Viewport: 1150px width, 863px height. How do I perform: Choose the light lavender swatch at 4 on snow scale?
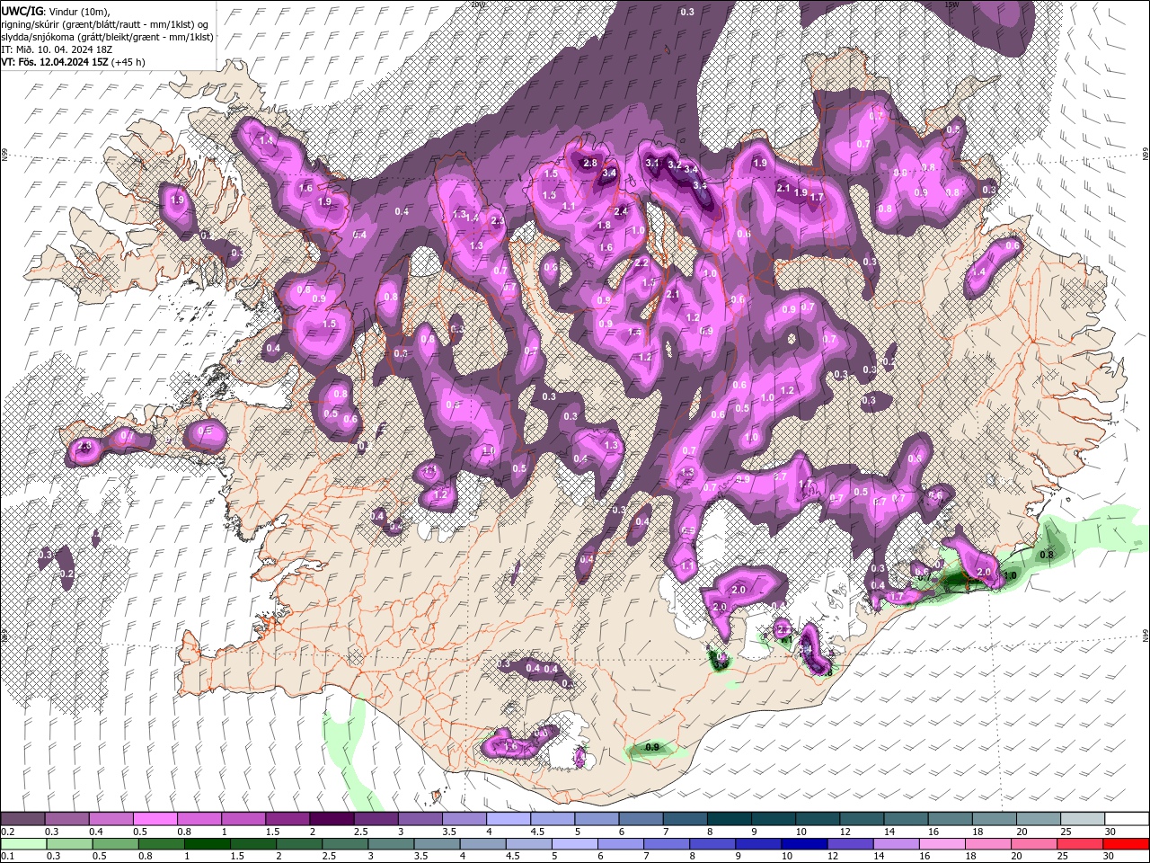(x=508, y=819)
